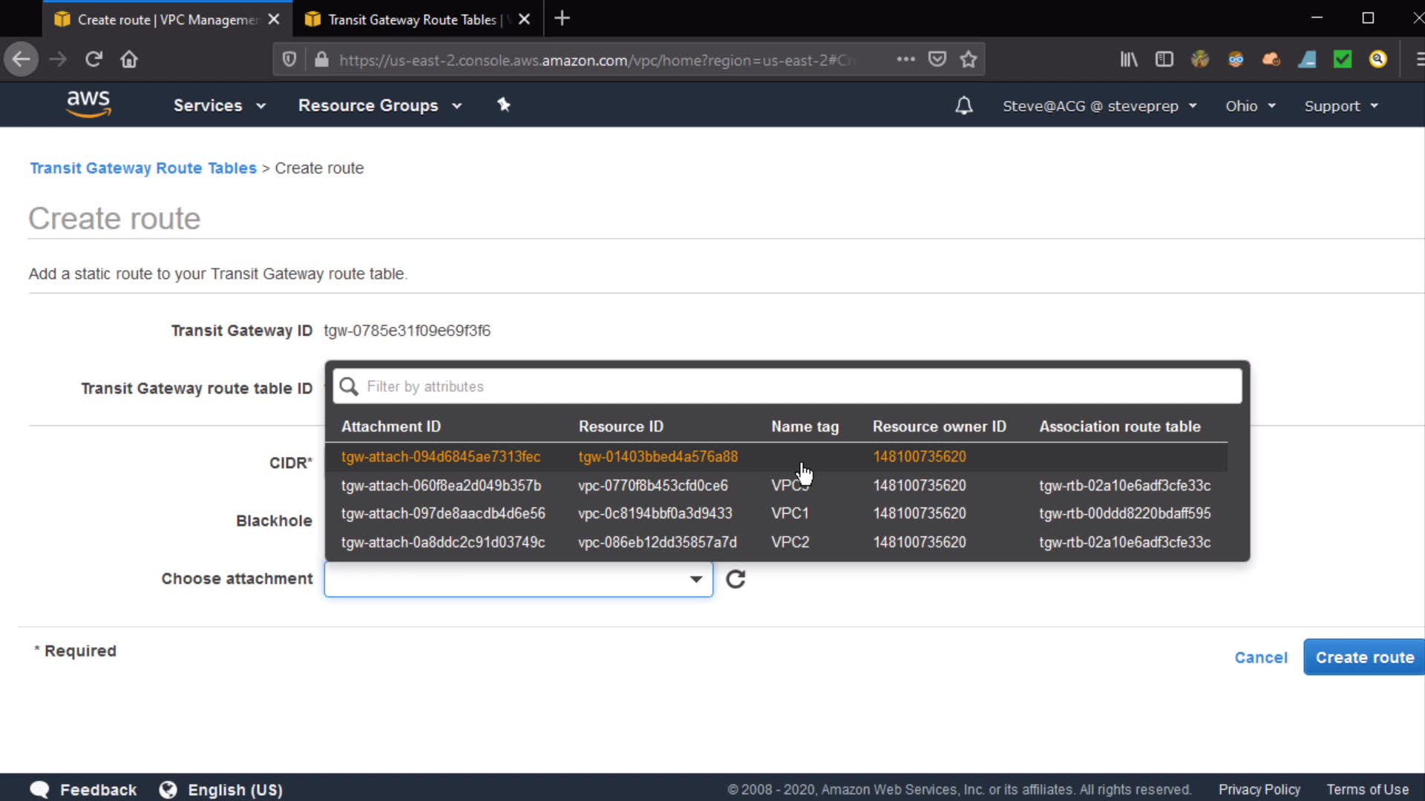The width and height of the screenshot is (1425, 801).
Task: Open the Firefox library icon
Action: (1128, 59)
